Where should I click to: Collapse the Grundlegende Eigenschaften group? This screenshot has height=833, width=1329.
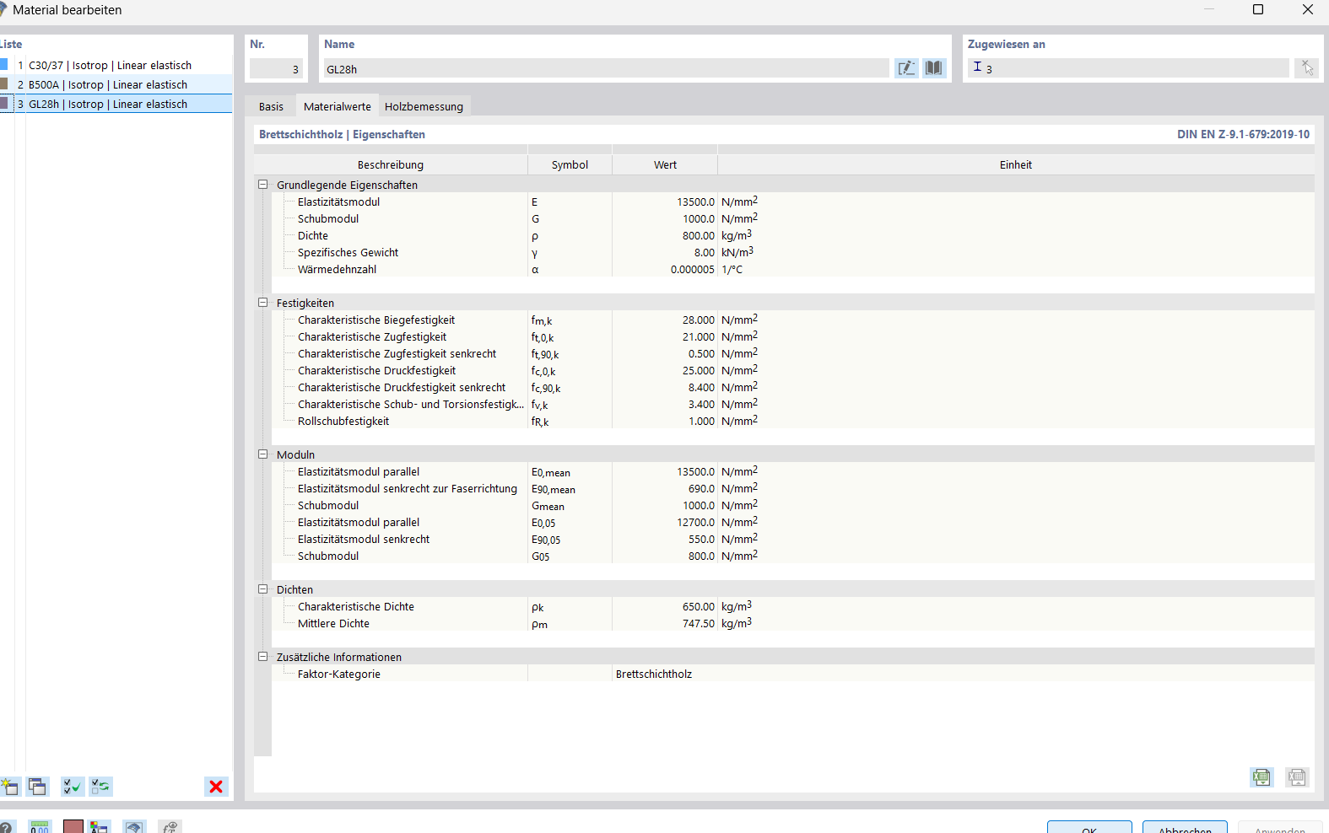pos(262,185)
